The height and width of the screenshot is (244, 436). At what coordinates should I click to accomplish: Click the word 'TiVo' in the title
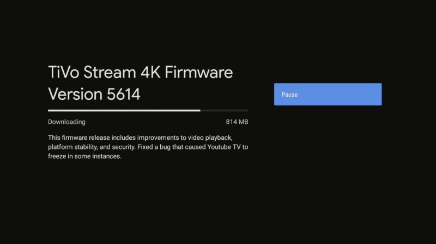click(64, 73)
